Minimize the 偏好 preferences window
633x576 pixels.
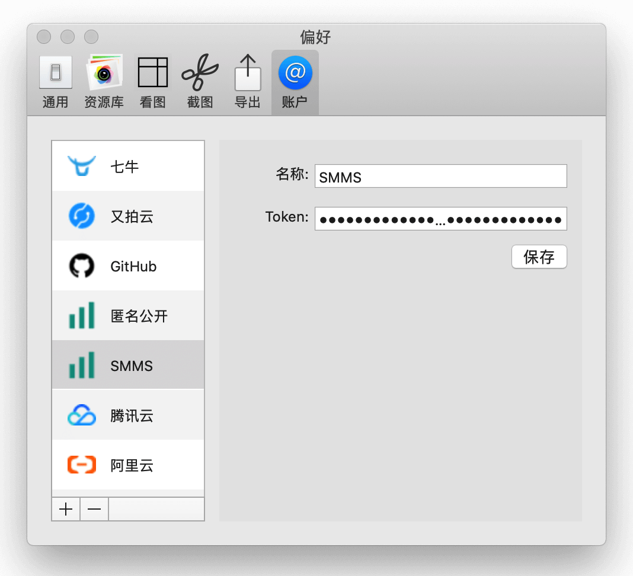(x=68, y=37)
